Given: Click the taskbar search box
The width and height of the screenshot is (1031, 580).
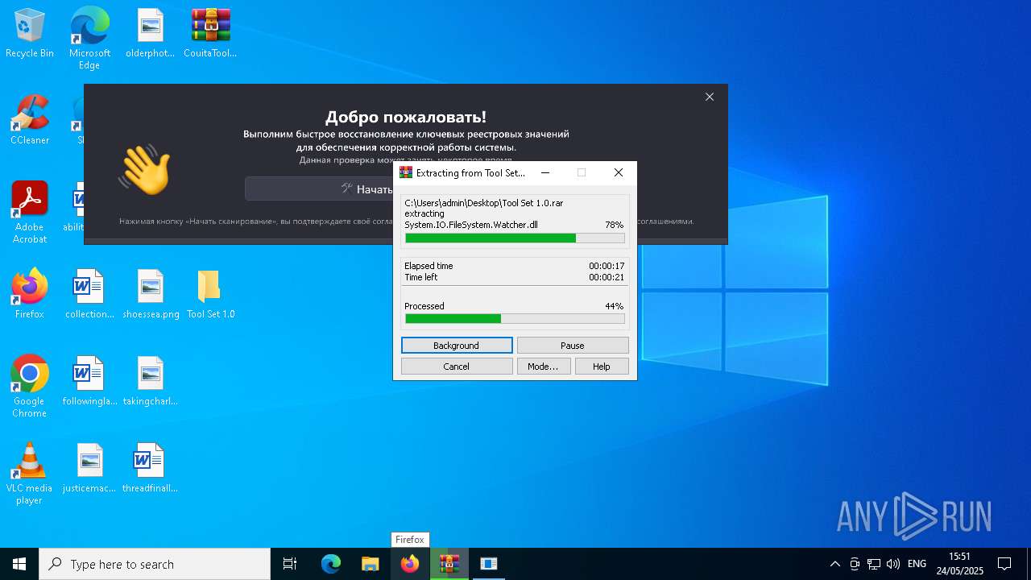Looking at the screenshot, I should pyautogui.click(x=155, y=564).
